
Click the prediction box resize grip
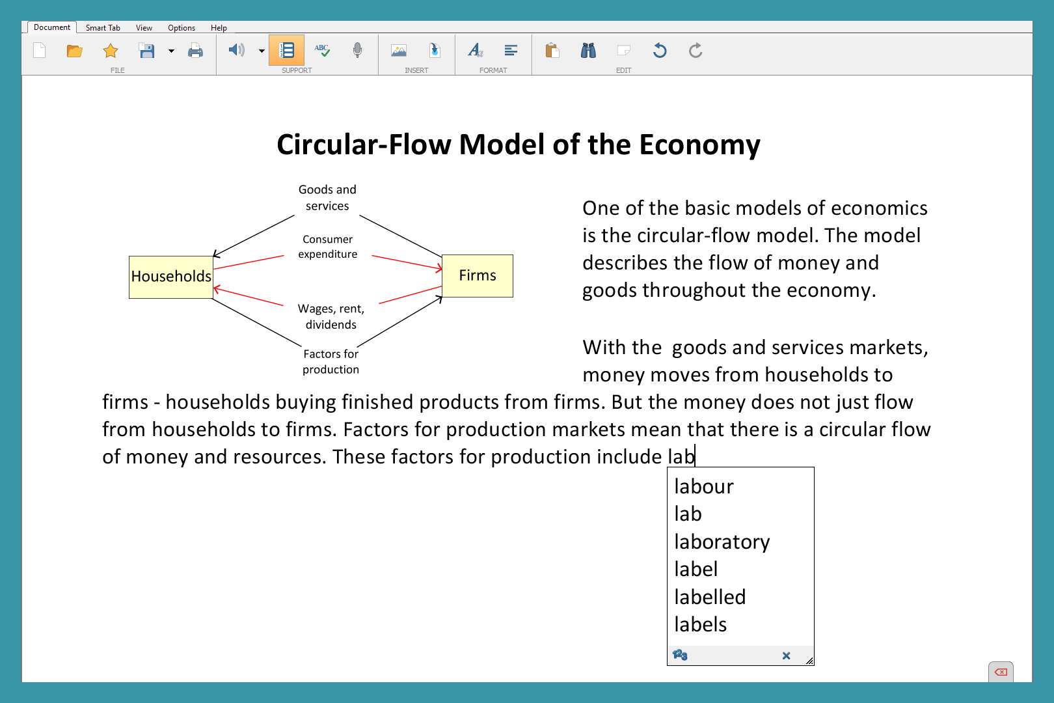[809, 661]
